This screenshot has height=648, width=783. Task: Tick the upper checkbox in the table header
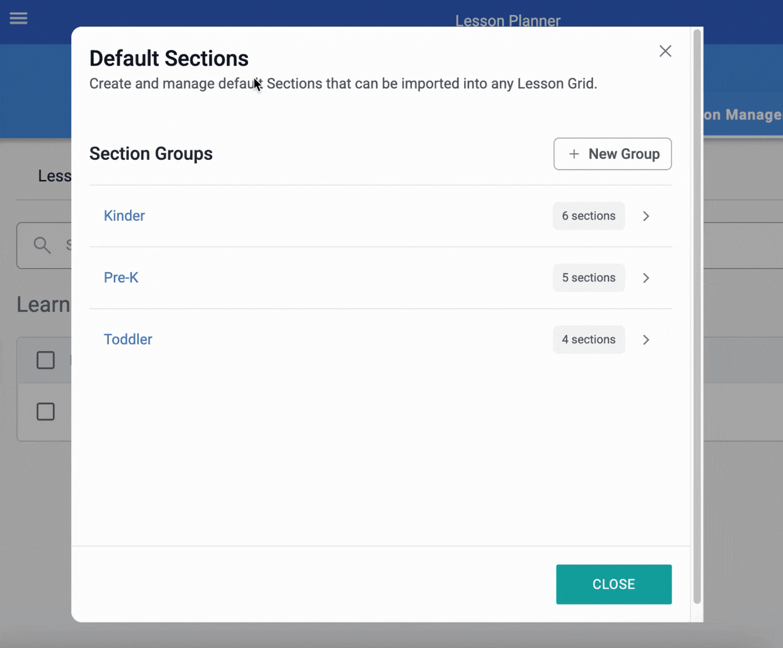click(x=46, y=360)
